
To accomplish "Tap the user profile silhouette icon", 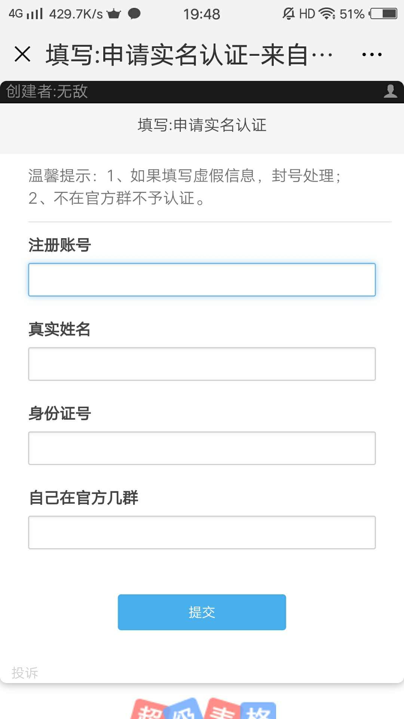I will [x=390, y=91].
